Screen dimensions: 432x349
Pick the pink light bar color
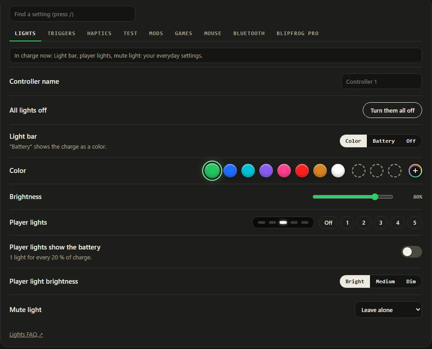[284, 171]
